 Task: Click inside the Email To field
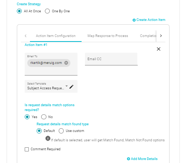[x=51, y=64]
